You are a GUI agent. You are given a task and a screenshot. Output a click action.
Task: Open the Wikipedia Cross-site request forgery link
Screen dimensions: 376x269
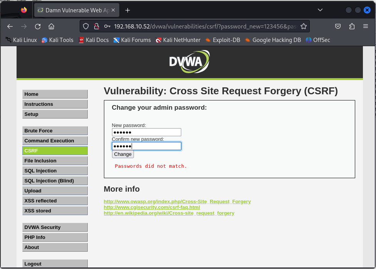[x=169, y=213]
